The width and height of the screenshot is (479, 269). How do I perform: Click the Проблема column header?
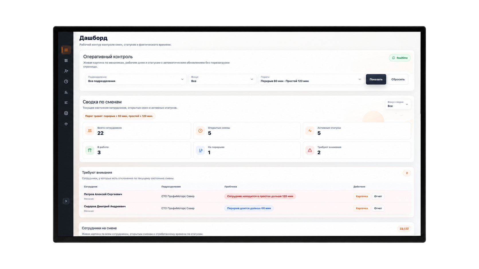[x=230, y=187]
